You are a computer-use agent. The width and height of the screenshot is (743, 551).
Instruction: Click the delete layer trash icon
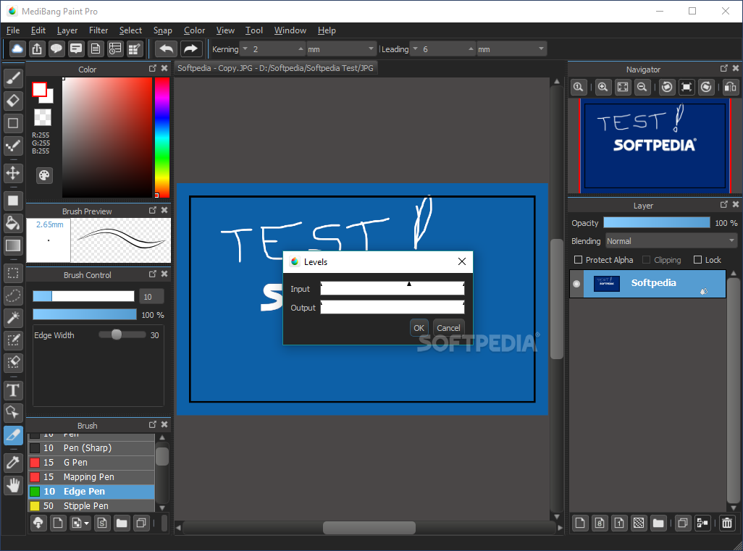727,523
